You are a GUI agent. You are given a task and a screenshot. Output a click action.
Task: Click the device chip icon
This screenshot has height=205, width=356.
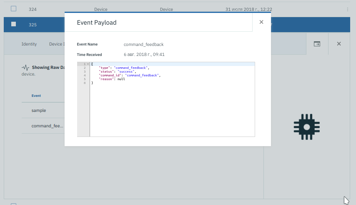coord(307,127)
